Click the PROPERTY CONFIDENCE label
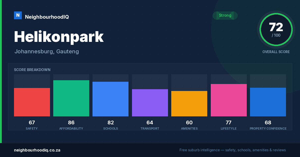The height and width of the screenshot is (157, 300). [x=268, y=129]
